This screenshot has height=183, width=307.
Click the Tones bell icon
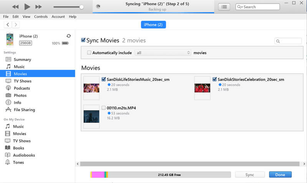click(x=8, y=162)
